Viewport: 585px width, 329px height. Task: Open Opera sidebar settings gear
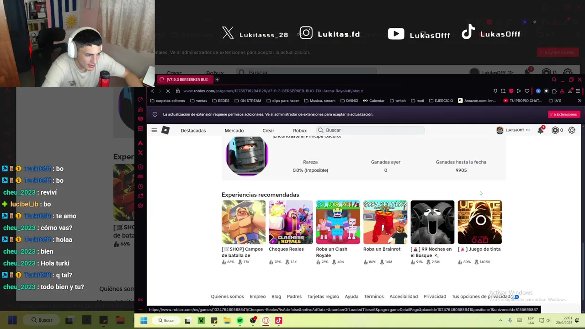pos(141,206)
